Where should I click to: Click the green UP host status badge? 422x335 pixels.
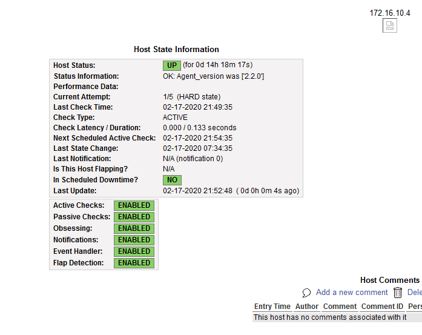[x=171, y=65]
